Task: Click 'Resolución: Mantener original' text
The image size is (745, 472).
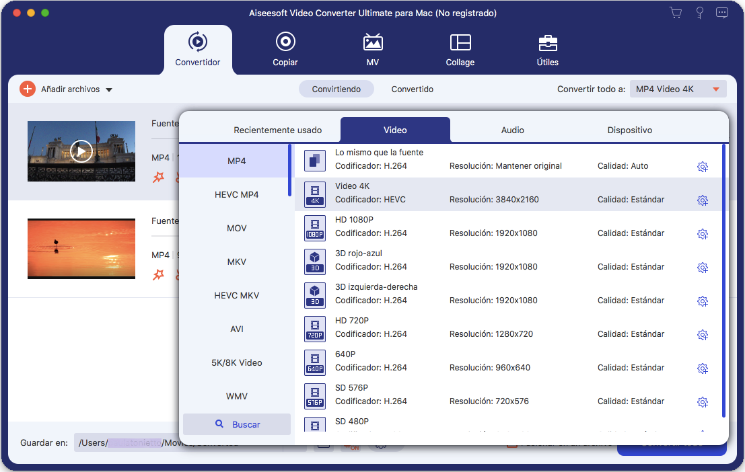Action: [505, 165]
